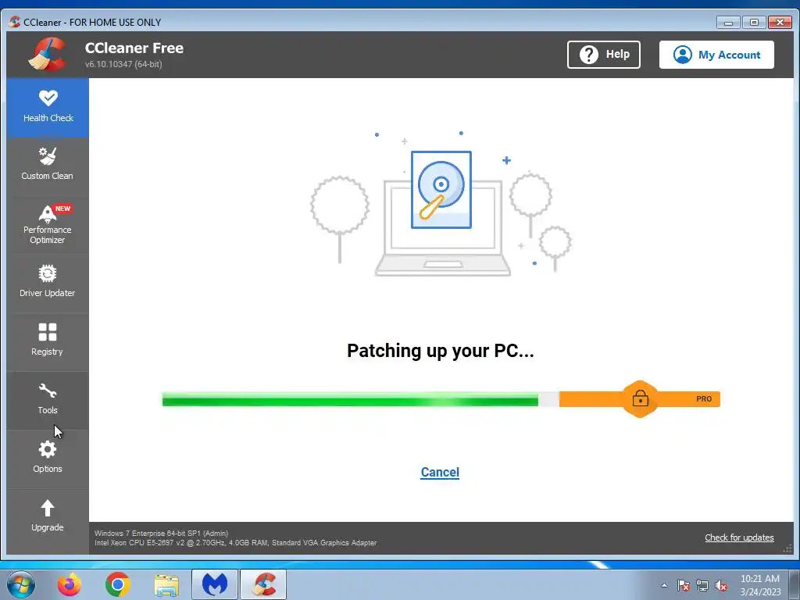
Task: Click the Intel Xeon CPU info line
Action: click(x=236, y=543)
